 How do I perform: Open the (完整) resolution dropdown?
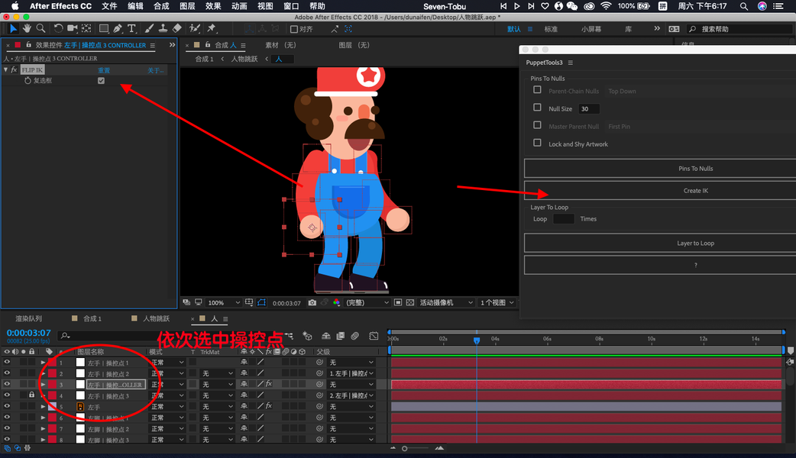tap(367, 303)
